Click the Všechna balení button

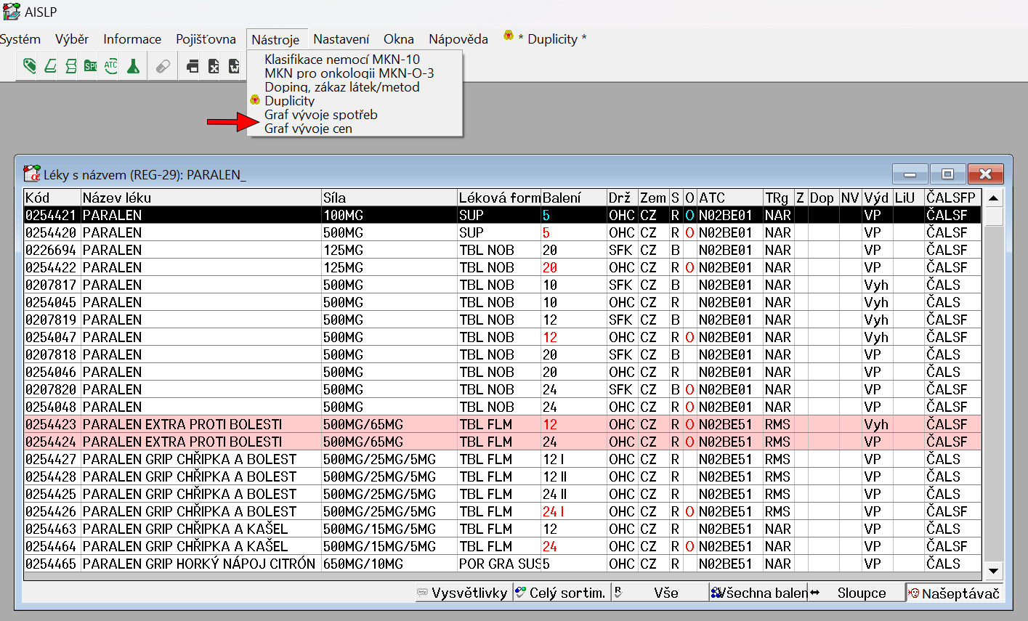pyautogui.click(x=758, y=593)
